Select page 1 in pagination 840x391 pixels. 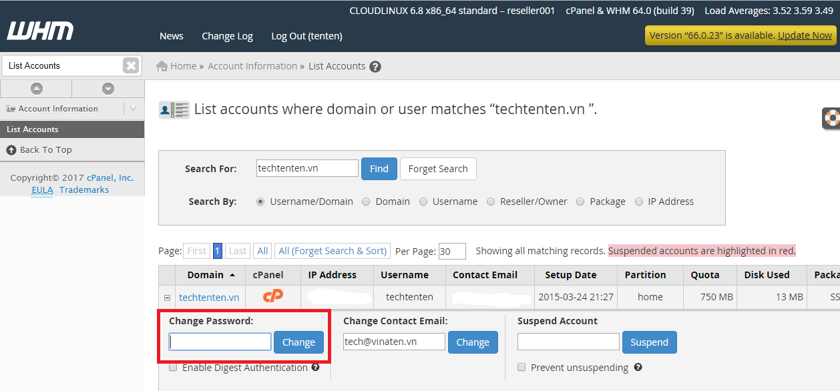click(x=218, y=251)
